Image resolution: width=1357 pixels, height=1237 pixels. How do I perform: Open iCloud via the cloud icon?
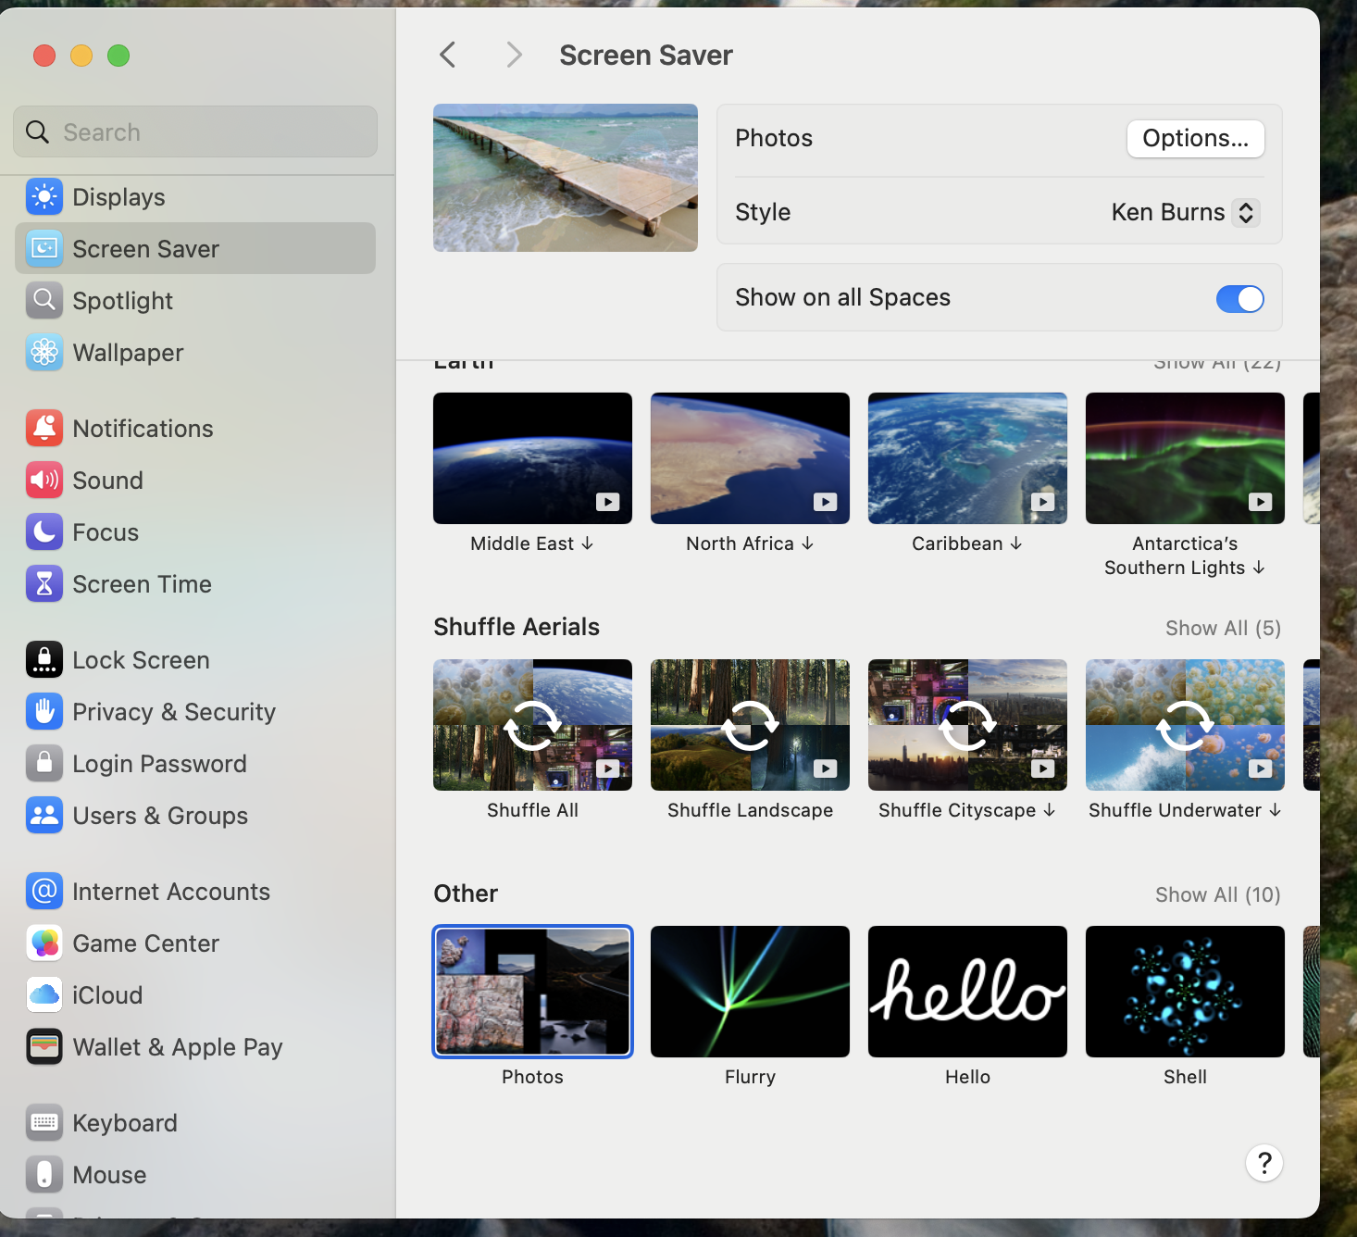coord(44,995)
